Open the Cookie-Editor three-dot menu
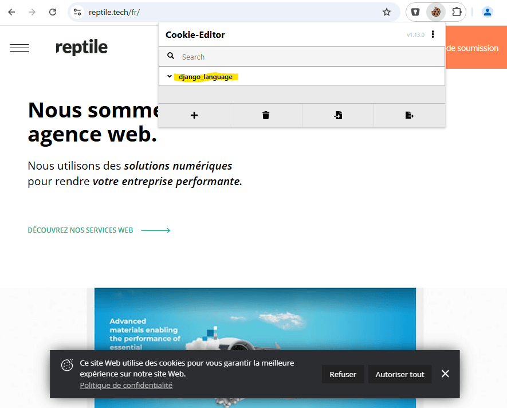This screenshot has width=507, height=408. click(x=433, y=34)
